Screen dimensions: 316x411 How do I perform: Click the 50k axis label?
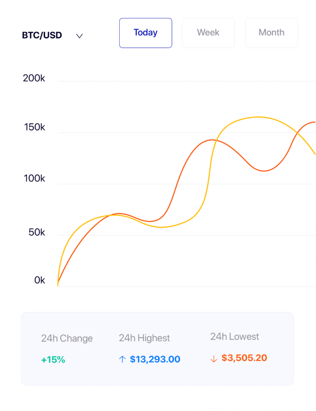(x=36, y=232)
